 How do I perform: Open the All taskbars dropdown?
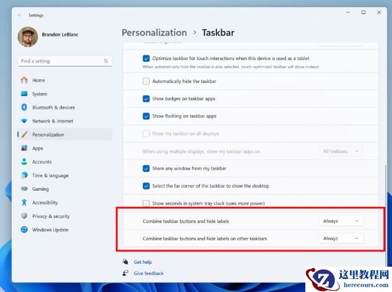(x=341, y=151)
